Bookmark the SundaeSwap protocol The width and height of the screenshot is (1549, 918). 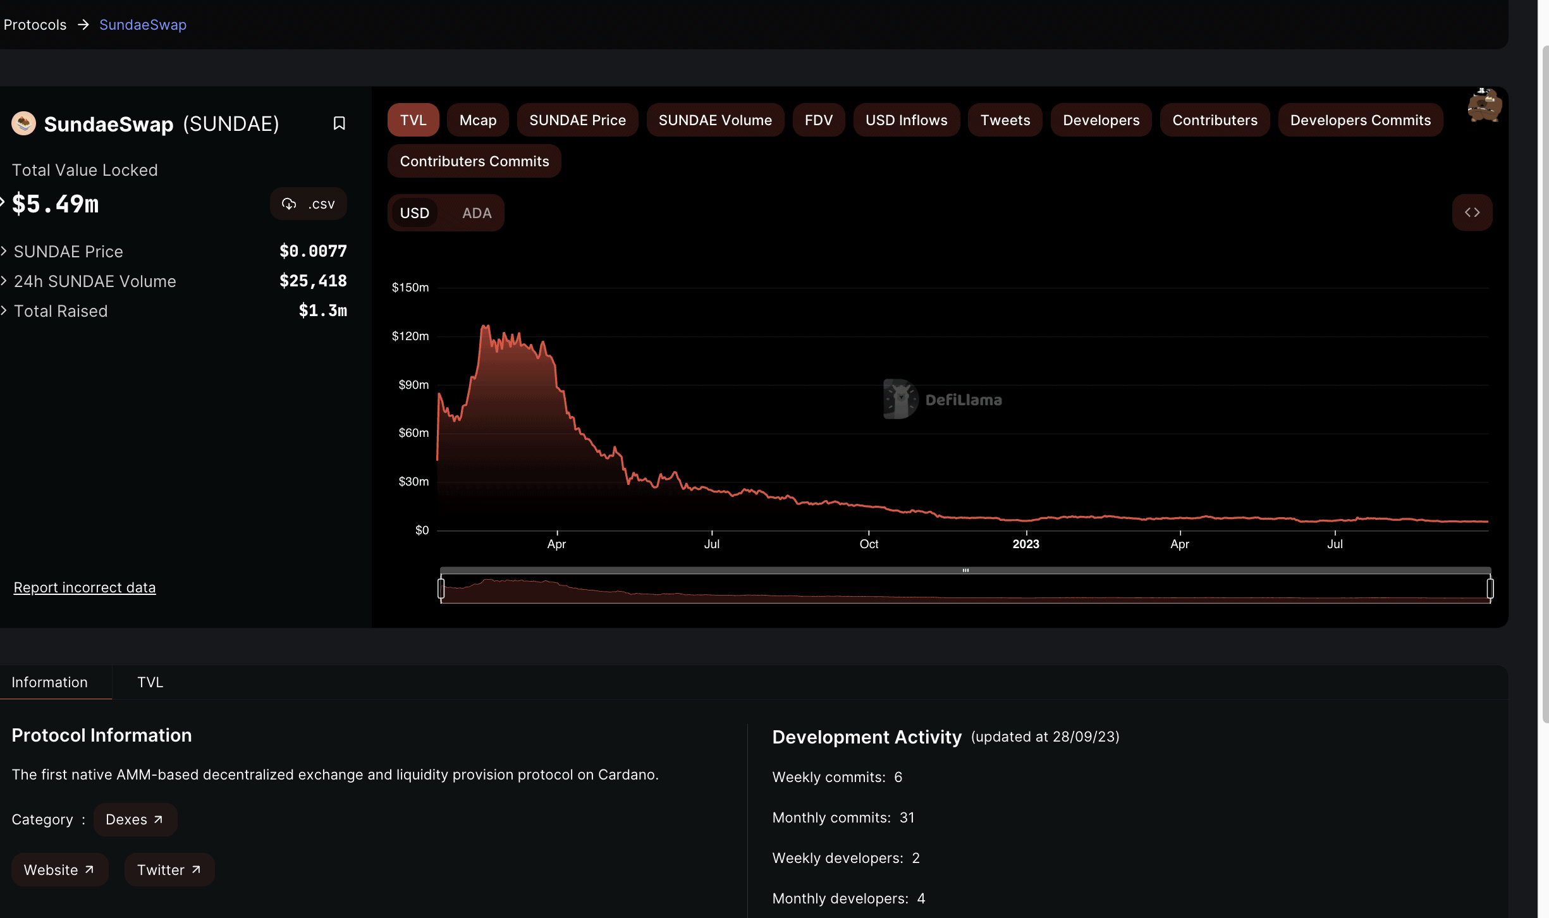[339, 123]
